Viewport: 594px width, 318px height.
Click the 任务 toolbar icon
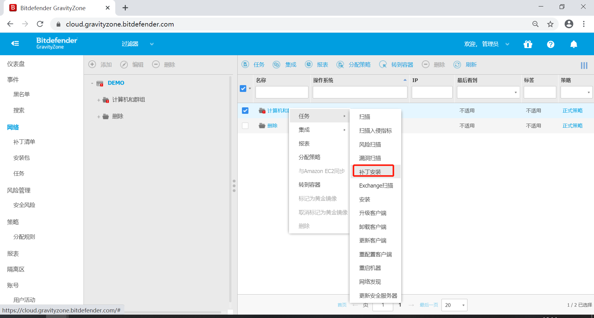tap(245, 64)
